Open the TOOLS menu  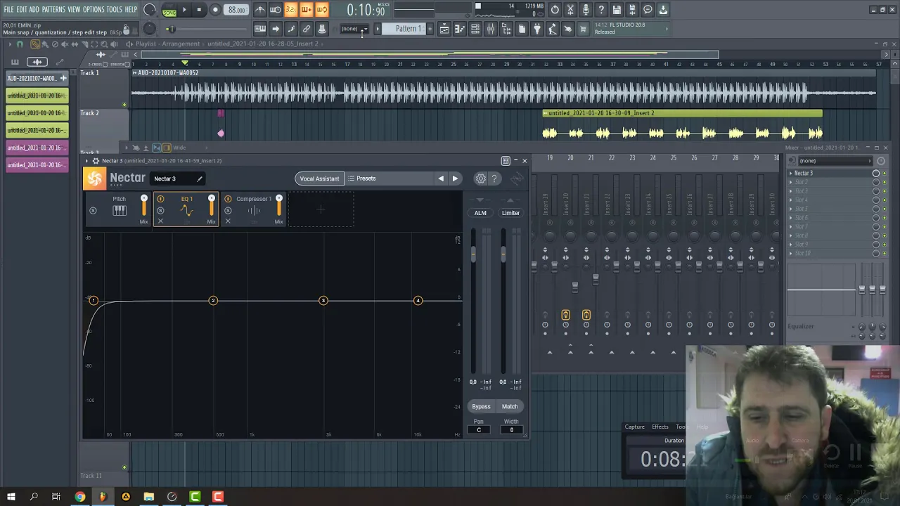pyautogui.click(x=114, y=9)
